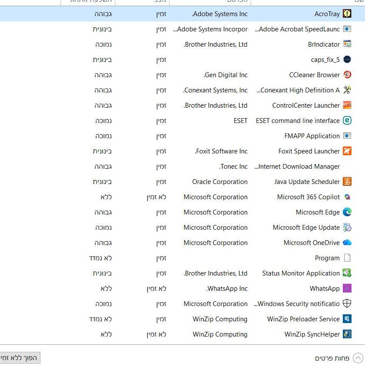This screenshot has height=371, width=365.
Task: Select the AcroTray startup entry name
Action: pos(327,14)
